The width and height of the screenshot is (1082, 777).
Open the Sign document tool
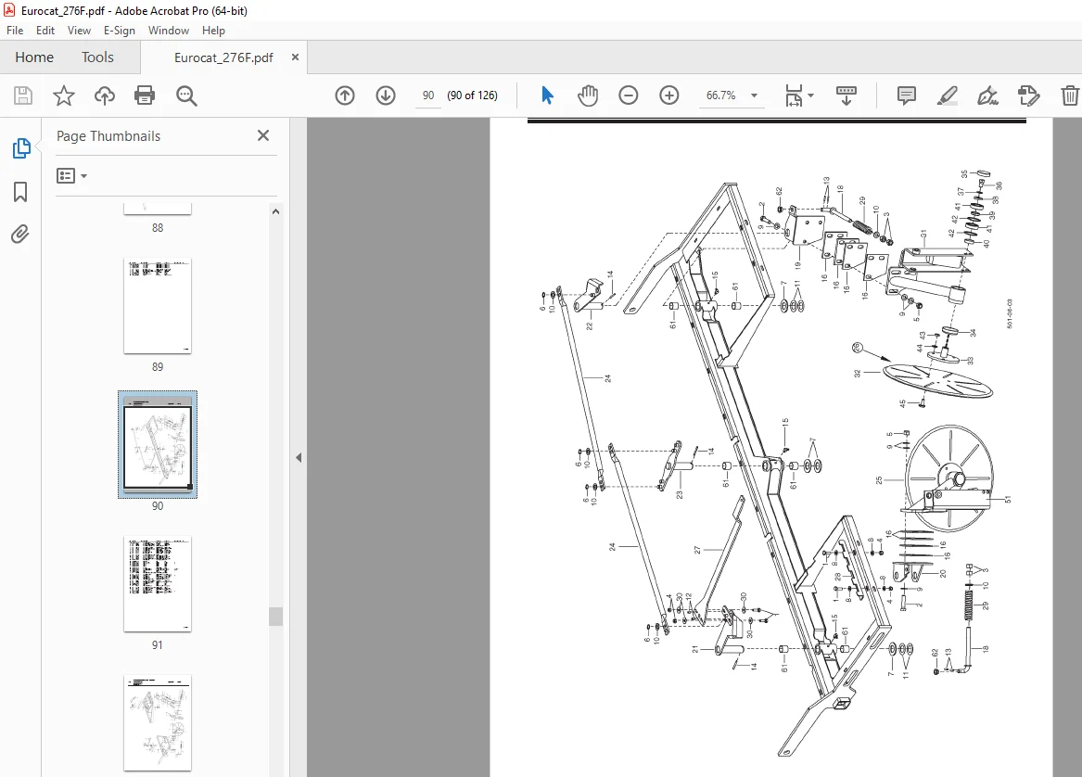(988, 96)
